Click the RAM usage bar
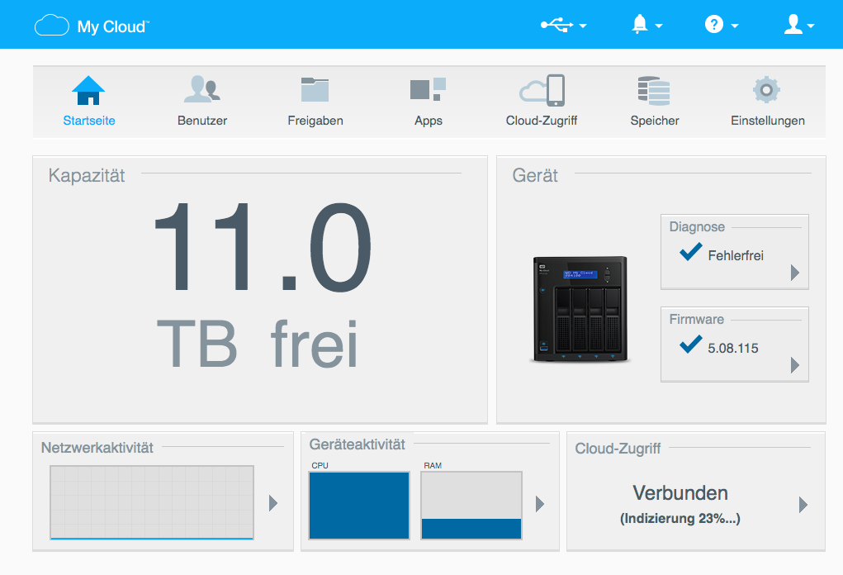Screen dimensions: 843x575 point(471,505)
